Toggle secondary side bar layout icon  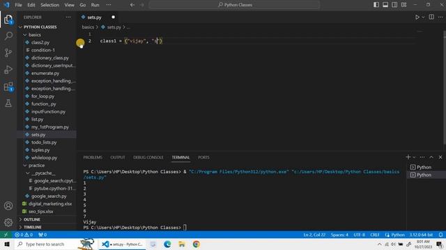click(394, 5)
